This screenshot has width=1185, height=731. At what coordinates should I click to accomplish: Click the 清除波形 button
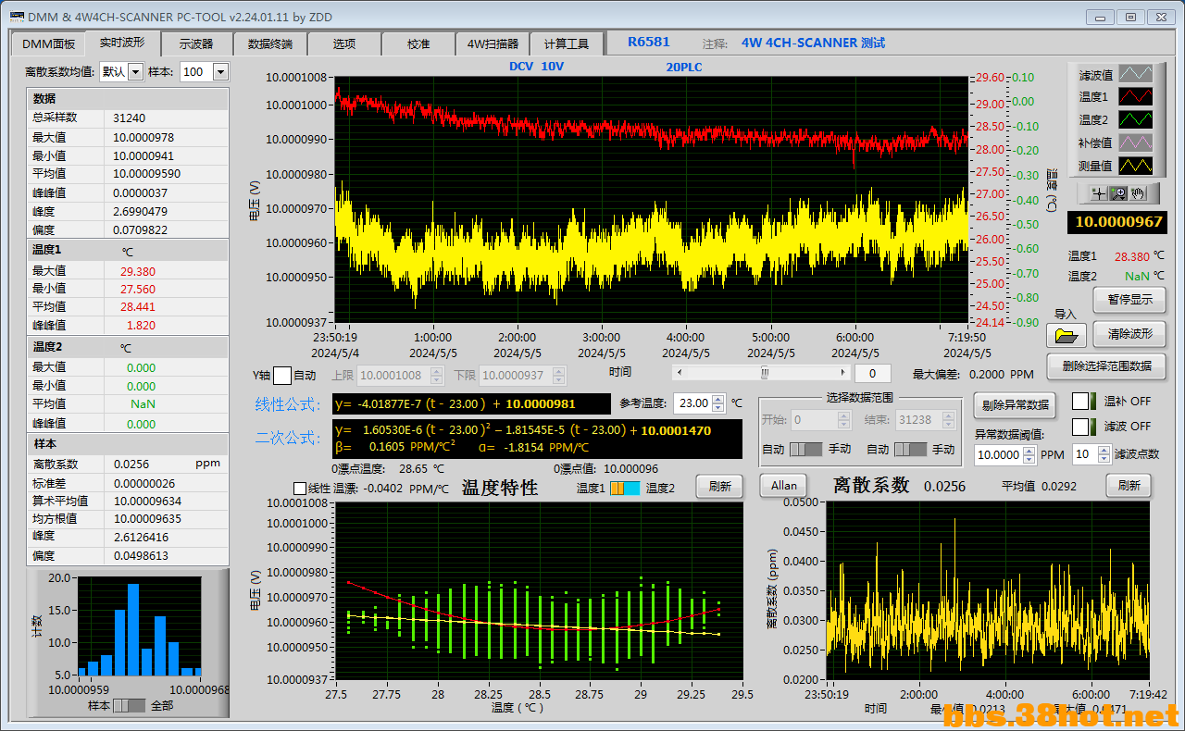point(1129,334)
